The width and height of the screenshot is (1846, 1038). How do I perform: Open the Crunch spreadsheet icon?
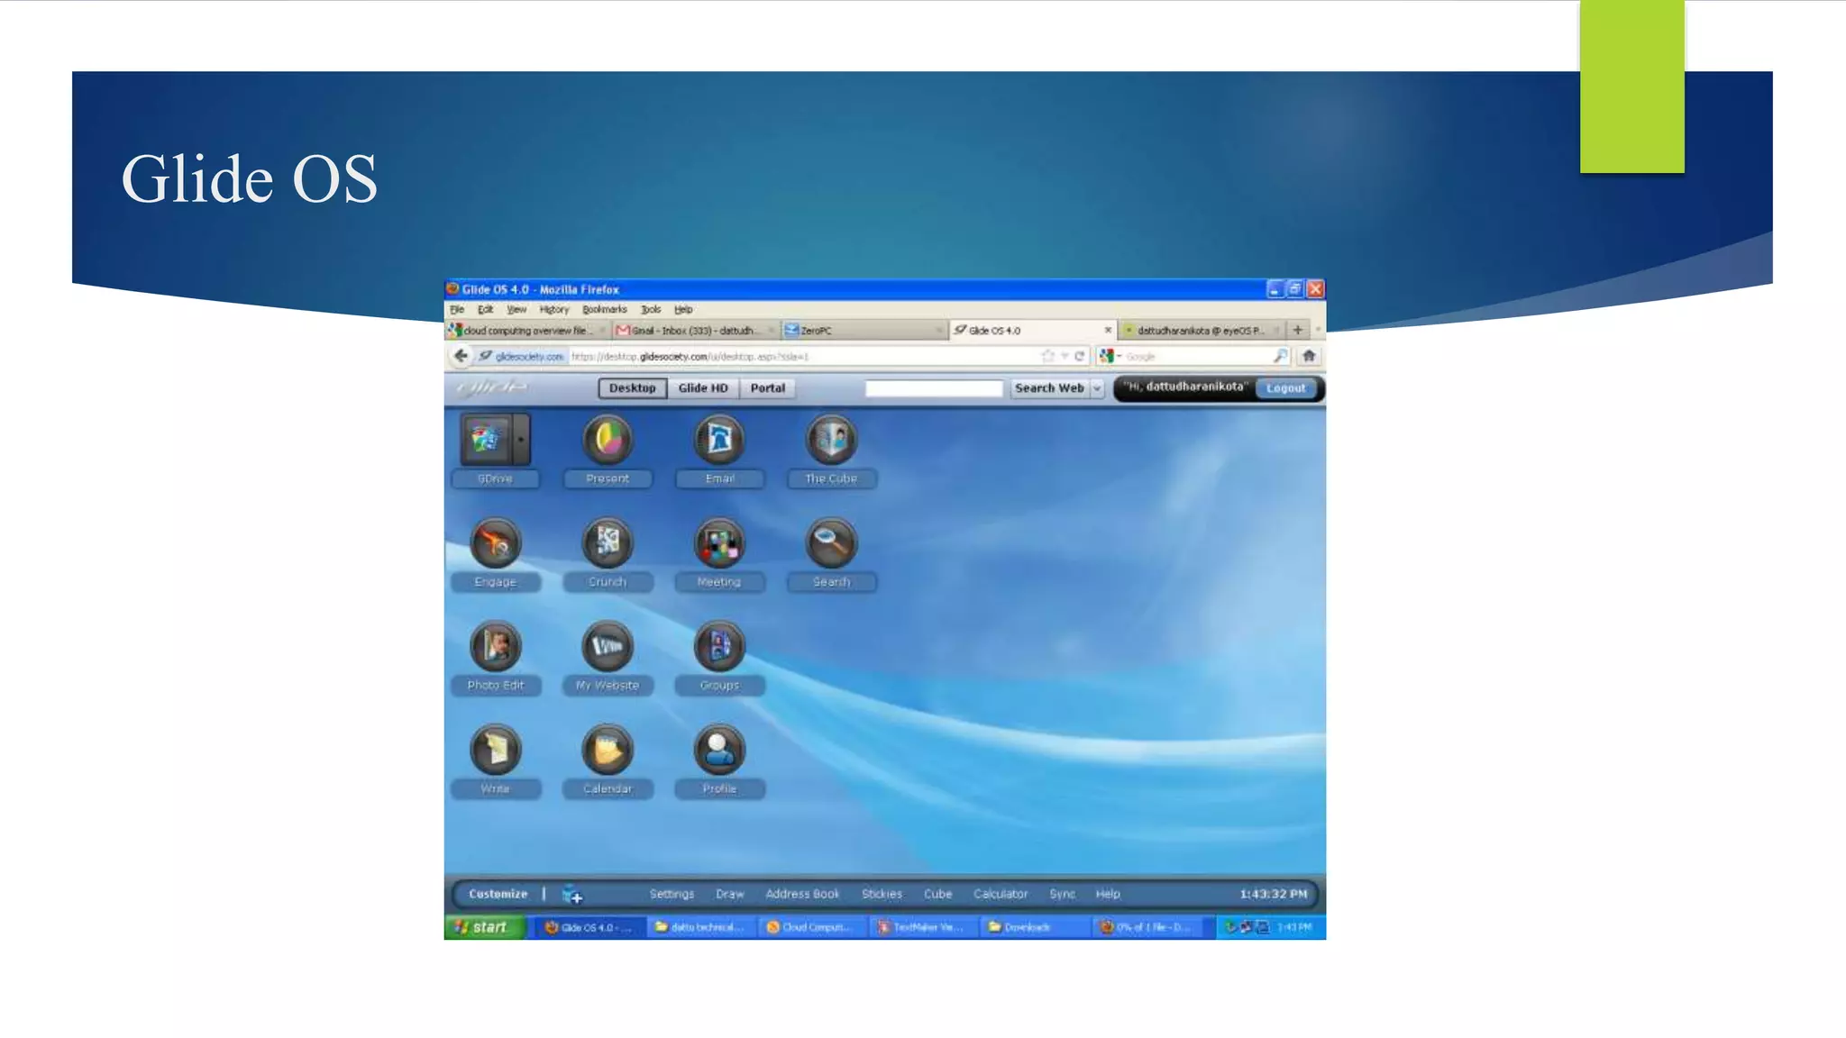608,543
